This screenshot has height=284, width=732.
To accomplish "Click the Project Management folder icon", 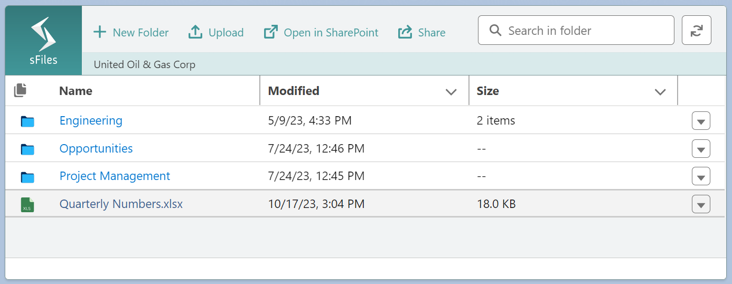I will pos(27,177).
